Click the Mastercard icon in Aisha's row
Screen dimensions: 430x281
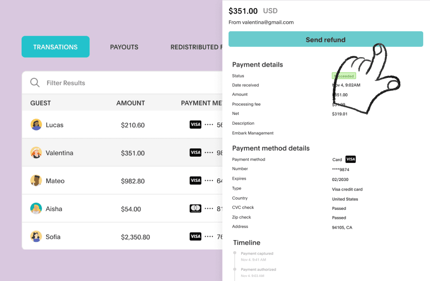point(195,208)
